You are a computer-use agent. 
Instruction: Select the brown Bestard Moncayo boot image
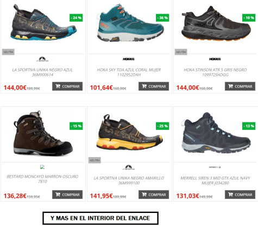pyautogui.click(x=43, y=133)
